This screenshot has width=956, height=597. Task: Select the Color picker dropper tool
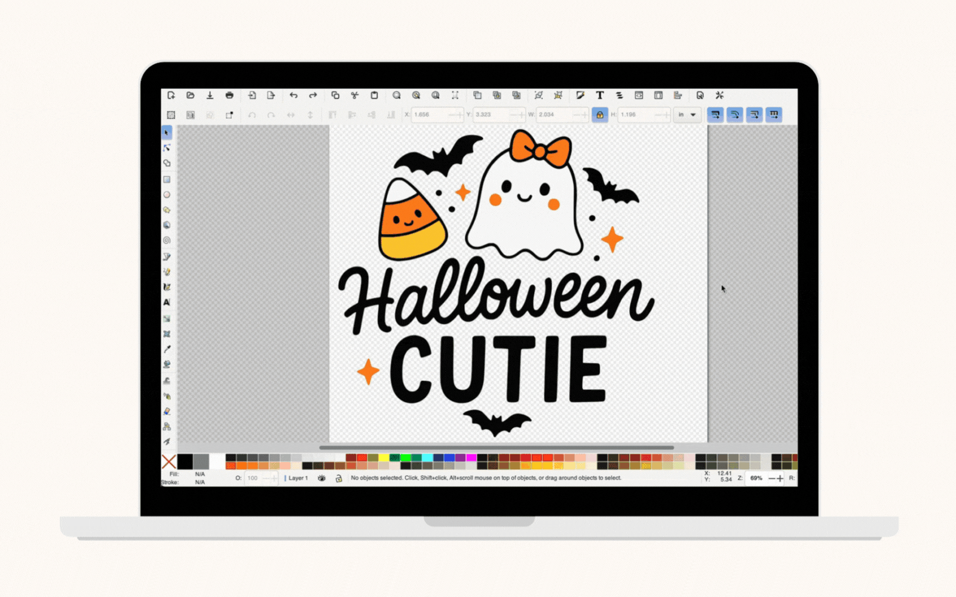167,349
